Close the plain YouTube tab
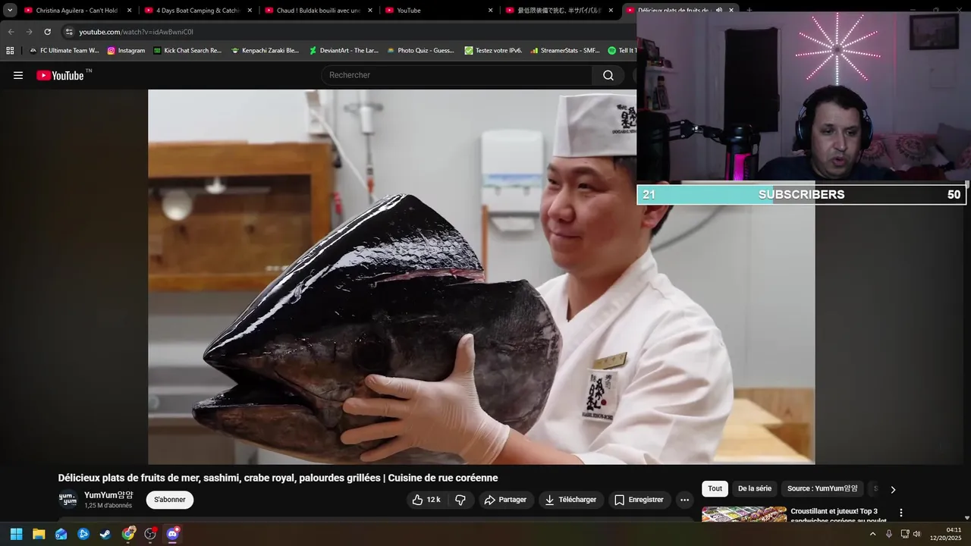Screen dimensions: 971x546 point(491,11)
